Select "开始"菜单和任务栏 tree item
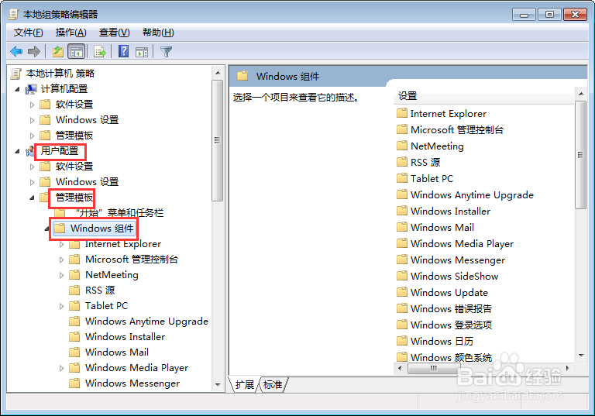Image resolution: width=595 pixels, height=416 pixels. point(119,213)
